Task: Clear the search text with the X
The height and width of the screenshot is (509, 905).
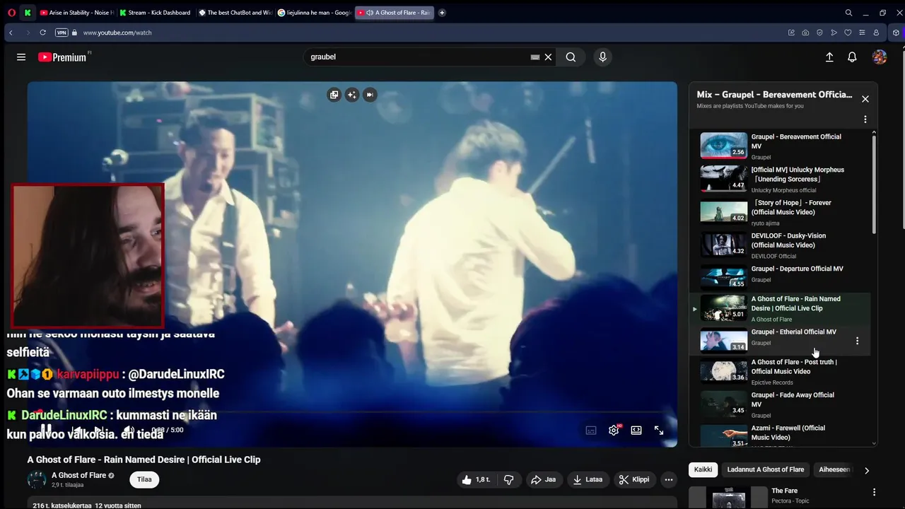Action: pos(548,57)
